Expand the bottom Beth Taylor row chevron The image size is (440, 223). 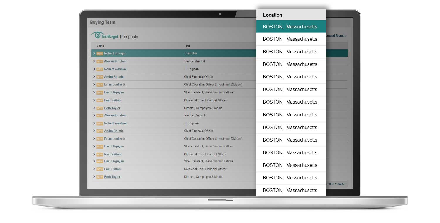[94, 177]
